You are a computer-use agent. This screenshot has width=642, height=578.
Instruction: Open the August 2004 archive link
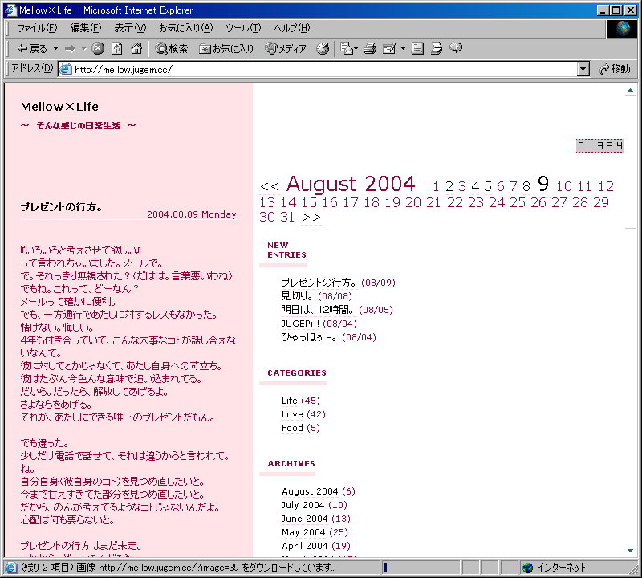310,491
